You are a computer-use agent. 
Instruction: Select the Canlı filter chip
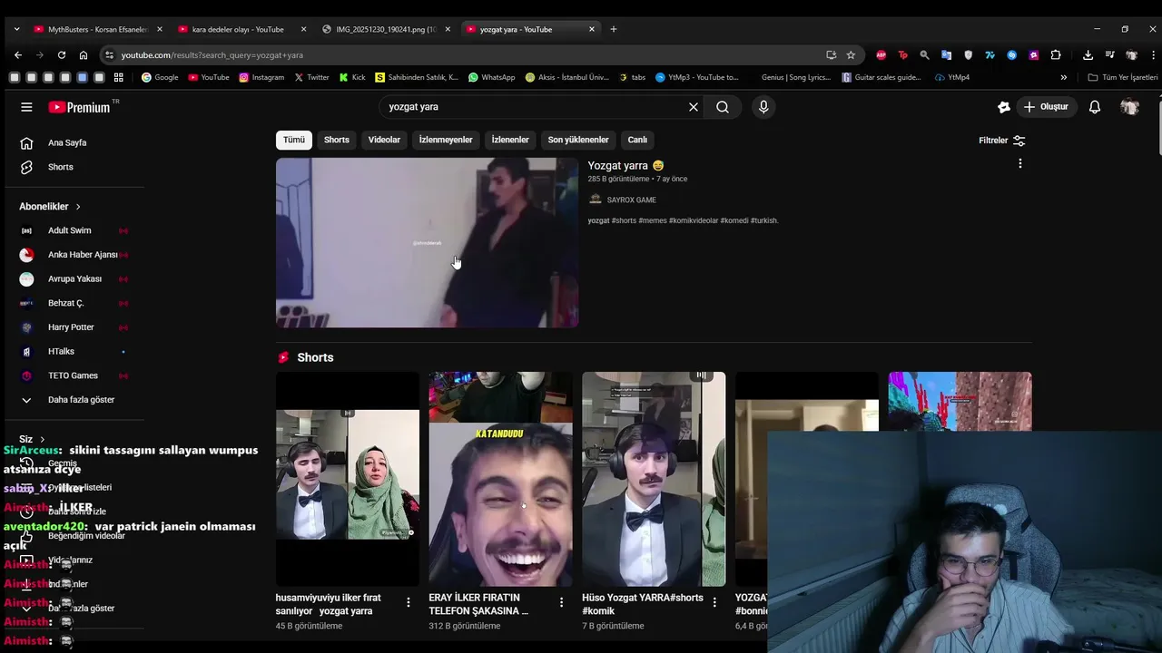point(638,140)
